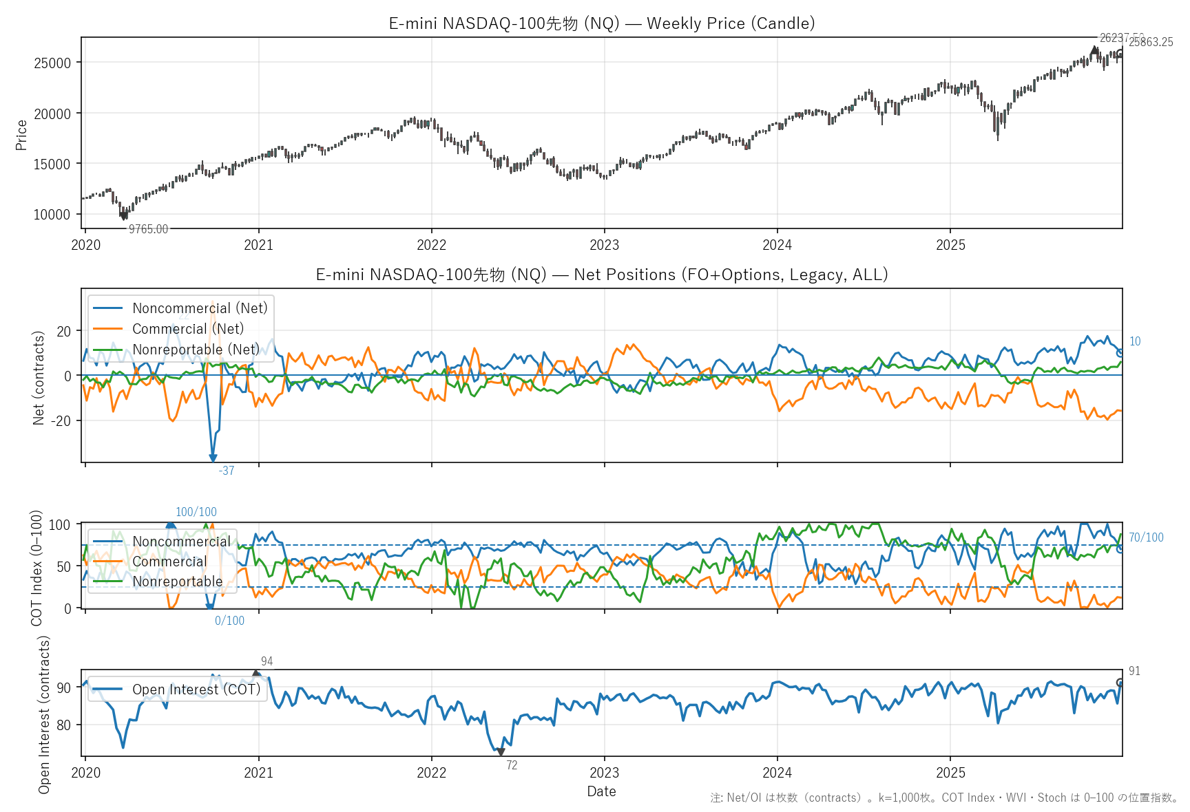Click the Weekly Price (Candle) chart title
Viewport: 1190px width, 812px height.
pyautogui.click(x=601, y=23)
